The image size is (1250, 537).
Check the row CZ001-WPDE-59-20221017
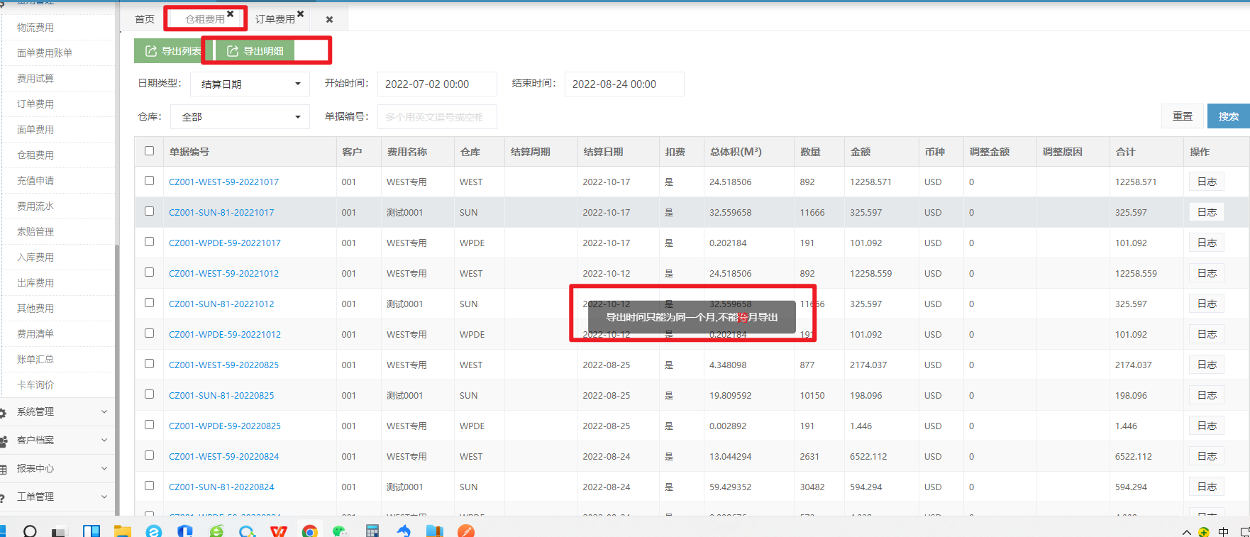point(149,242)
